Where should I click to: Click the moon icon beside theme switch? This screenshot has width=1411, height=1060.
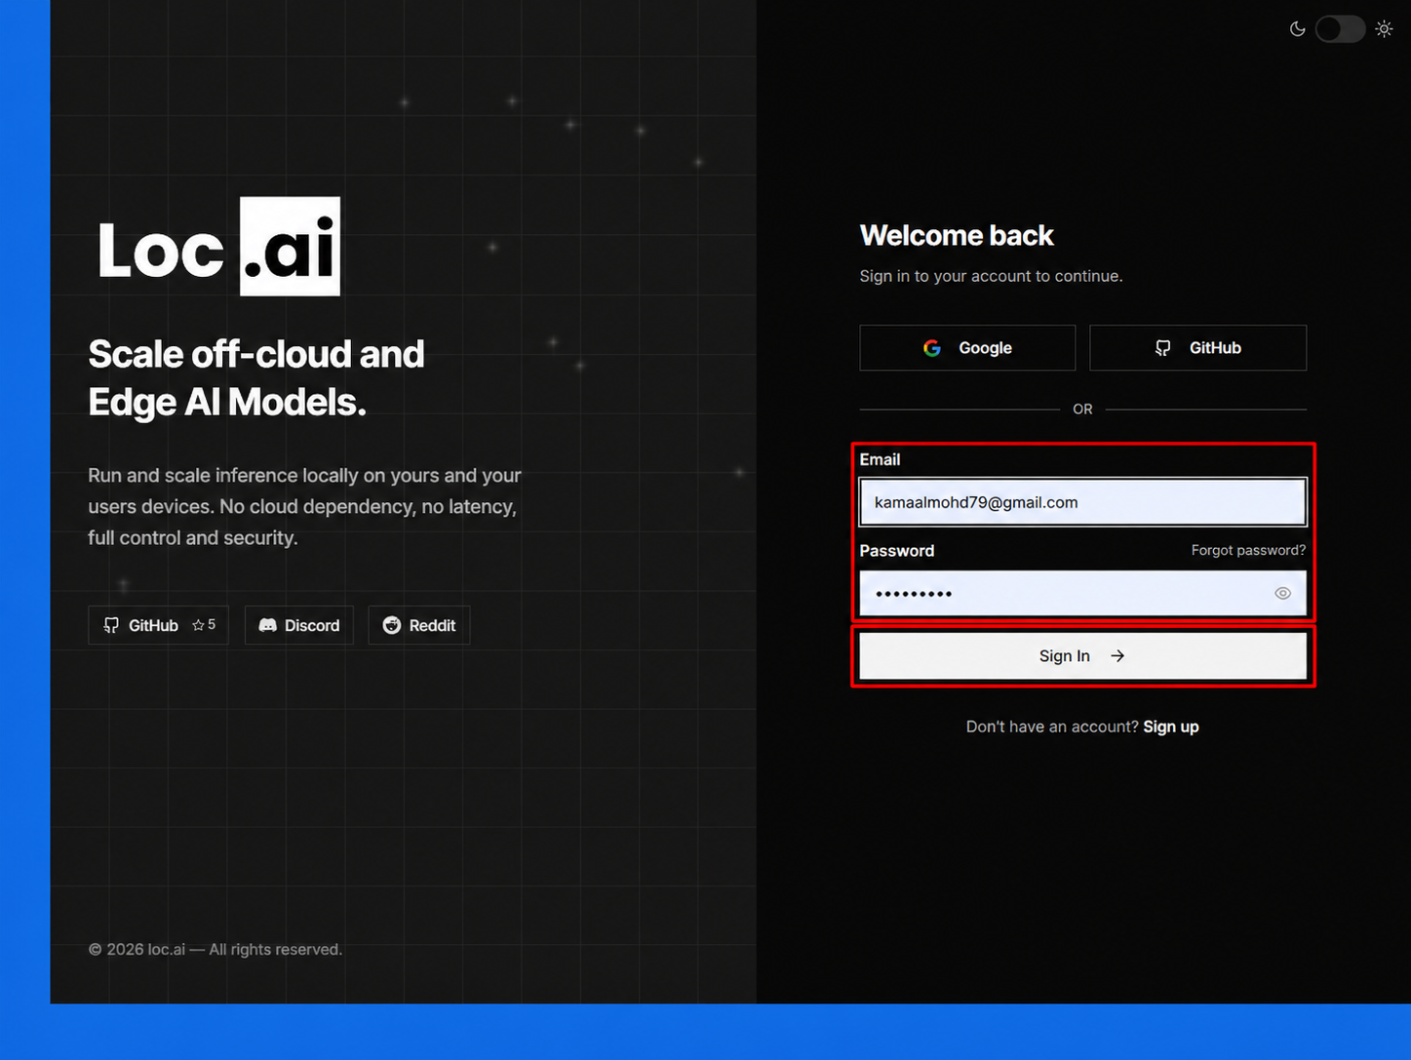coord(1297,29)
